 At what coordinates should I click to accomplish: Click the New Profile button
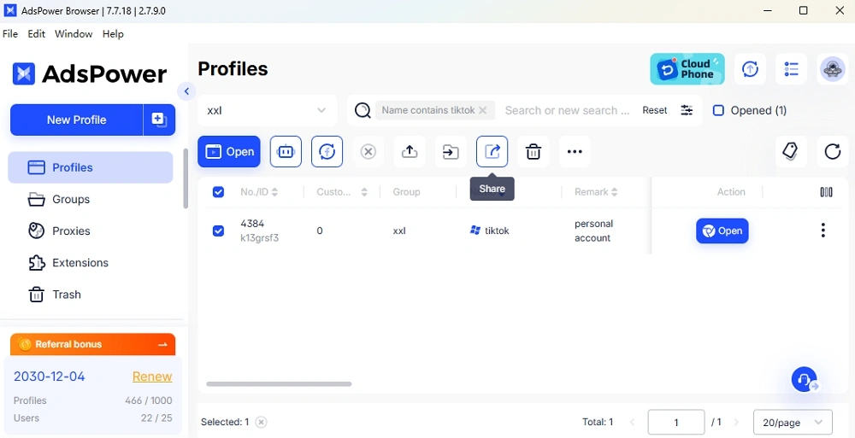(x=77, y=120)
